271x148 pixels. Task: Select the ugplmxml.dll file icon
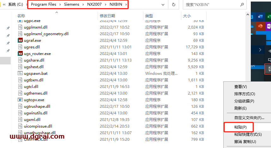tap(20, 27)
